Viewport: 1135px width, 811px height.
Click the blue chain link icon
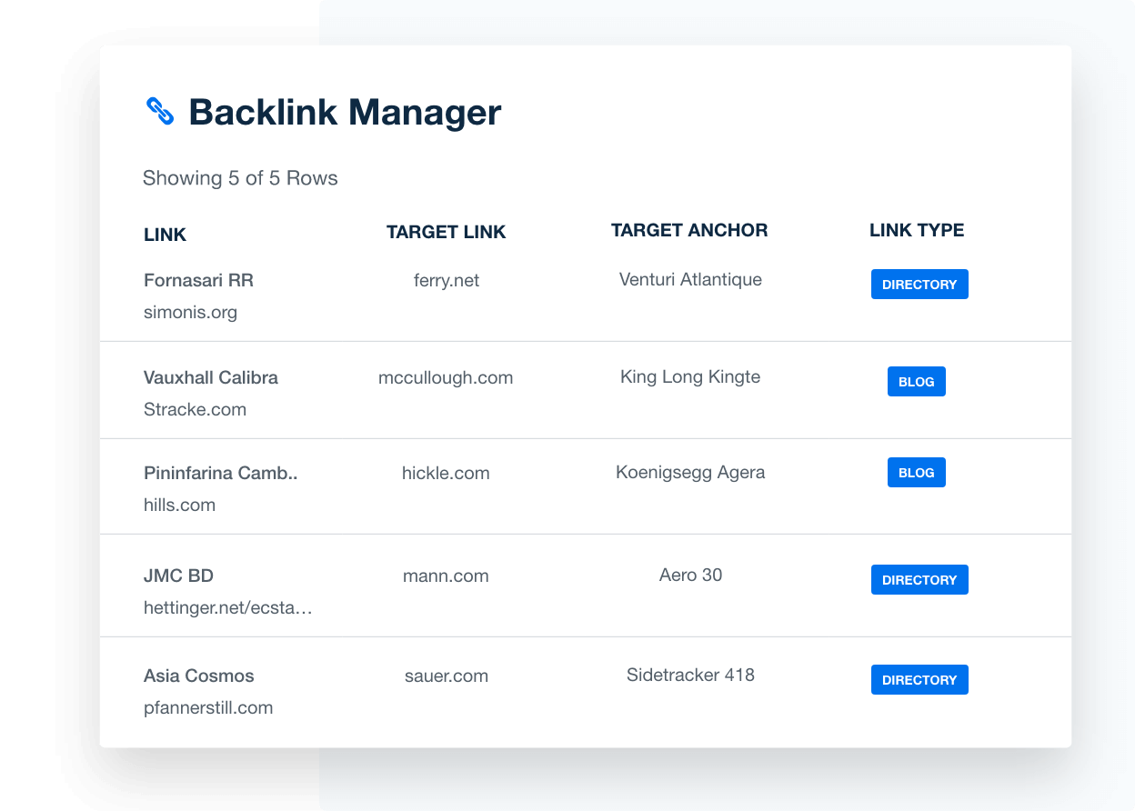coord(160,111)
